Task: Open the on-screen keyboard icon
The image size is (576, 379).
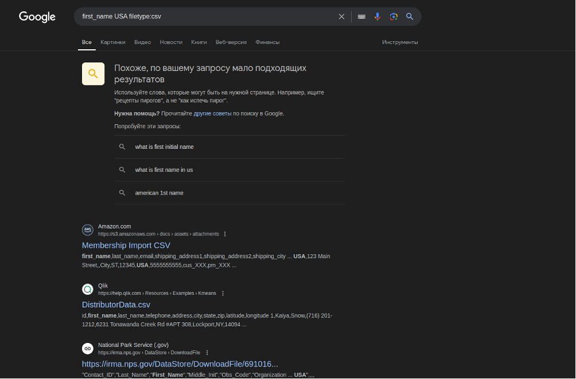Action: (361, 17)
